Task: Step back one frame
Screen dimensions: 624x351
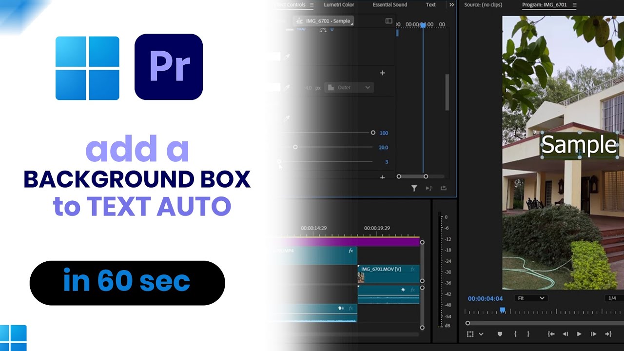Action: tap(565, 334)
